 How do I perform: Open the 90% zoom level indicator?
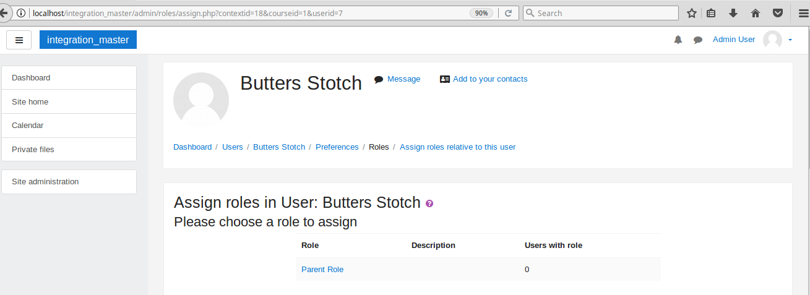pos(481,13)
